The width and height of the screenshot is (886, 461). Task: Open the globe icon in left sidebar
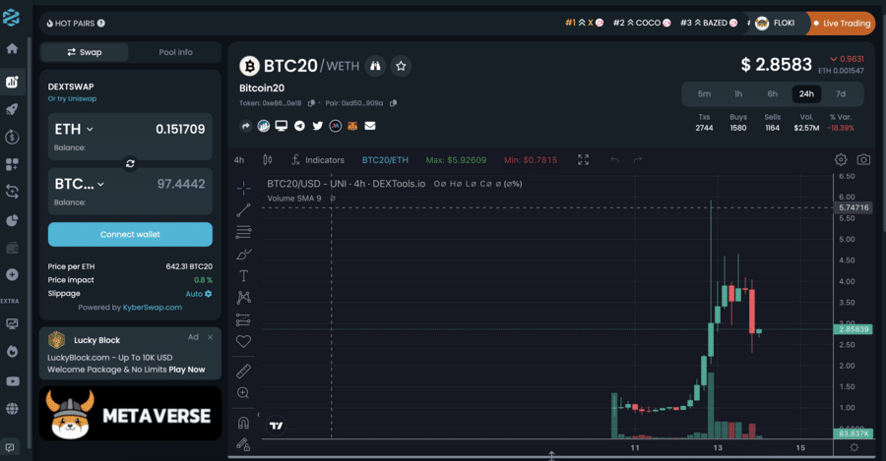[12, 409]
